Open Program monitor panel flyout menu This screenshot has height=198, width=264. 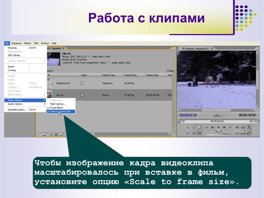tap(257, 49)
